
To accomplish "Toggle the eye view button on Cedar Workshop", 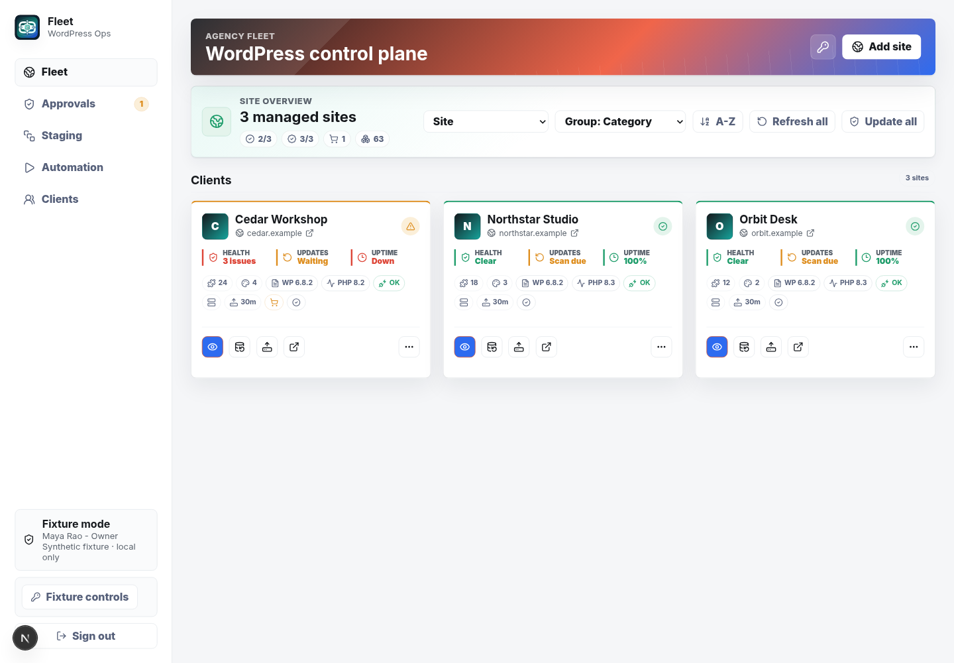I will point(213,347).
